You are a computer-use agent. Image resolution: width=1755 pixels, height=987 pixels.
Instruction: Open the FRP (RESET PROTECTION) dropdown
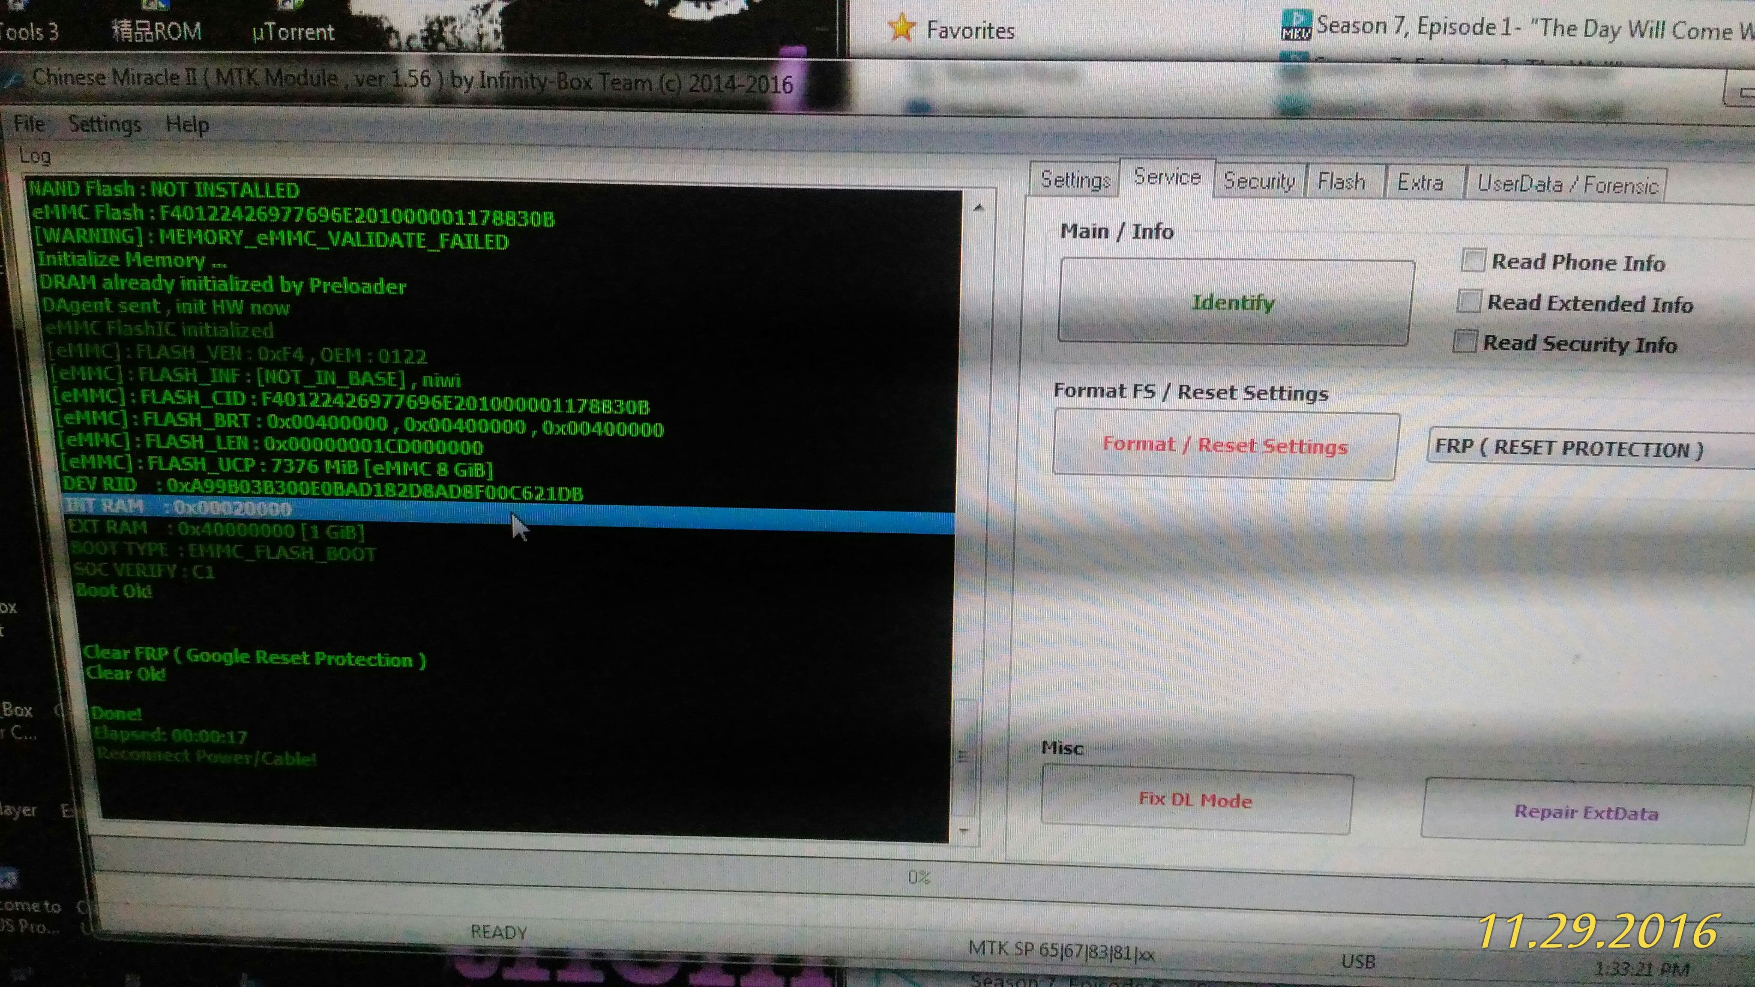tap(1587, 448)
